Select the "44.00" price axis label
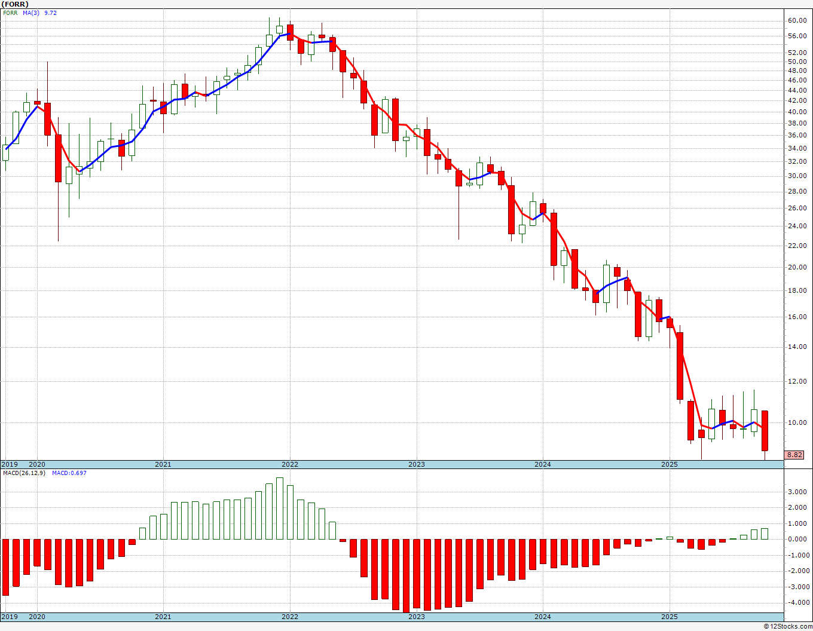The image size is (813, 631). point(797,90)
